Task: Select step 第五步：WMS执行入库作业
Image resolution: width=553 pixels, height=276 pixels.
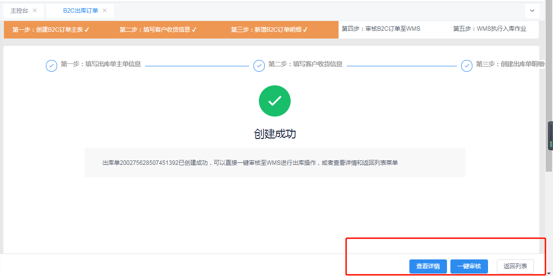Action: [490, 29]
